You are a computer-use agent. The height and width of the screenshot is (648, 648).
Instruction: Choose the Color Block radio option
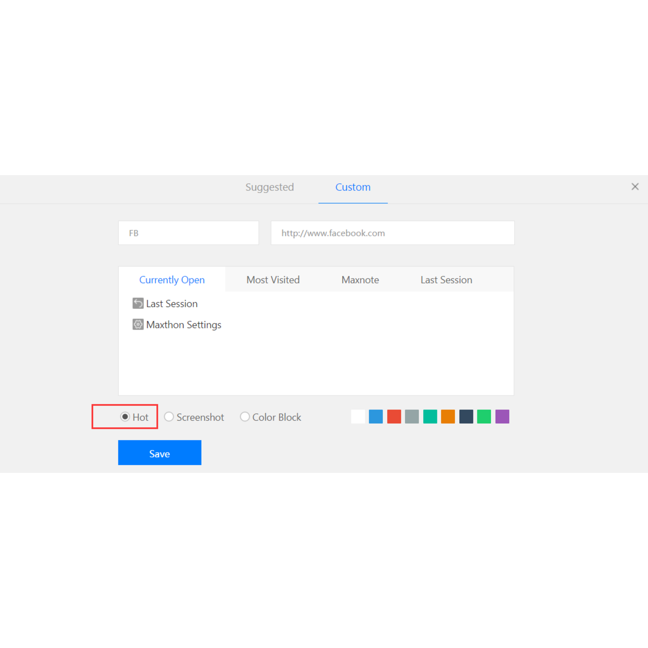point(245,417)
